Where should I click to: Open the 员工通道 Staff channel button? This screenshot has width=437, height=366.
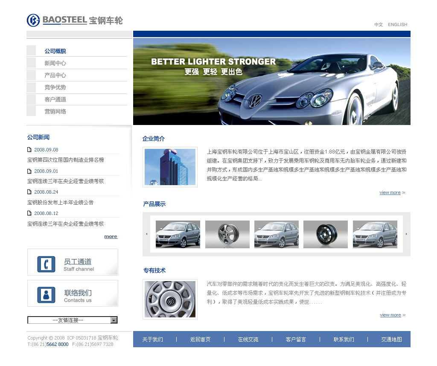click(x=73, y=262)
